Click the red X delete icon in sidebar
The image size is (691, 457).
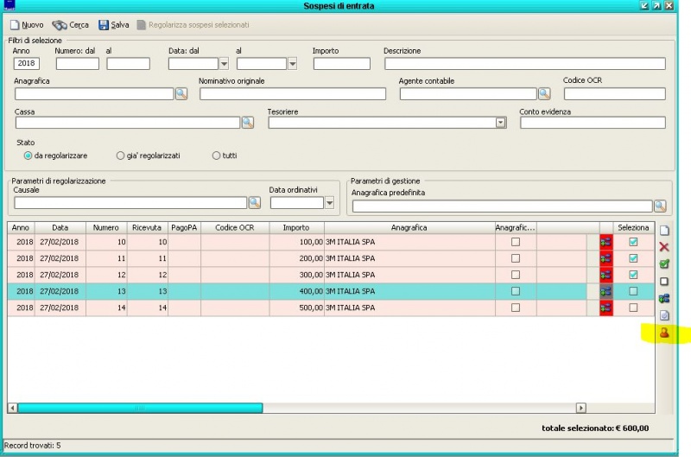tap(664, 247)
